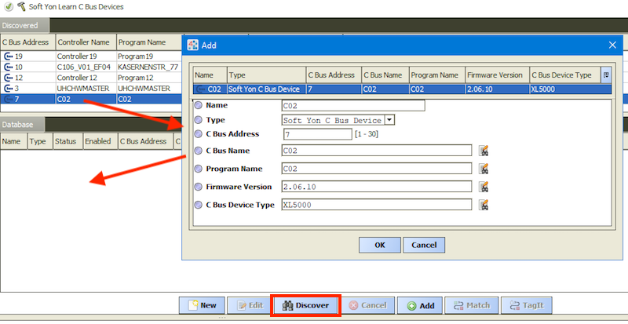628x324 pixels.
Task: Toggle the circle next to Program Name
Action: [198, 169]
